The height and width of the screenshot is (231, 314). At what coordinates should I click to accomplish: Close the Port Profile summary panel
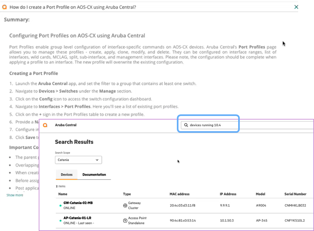(296, 7)
